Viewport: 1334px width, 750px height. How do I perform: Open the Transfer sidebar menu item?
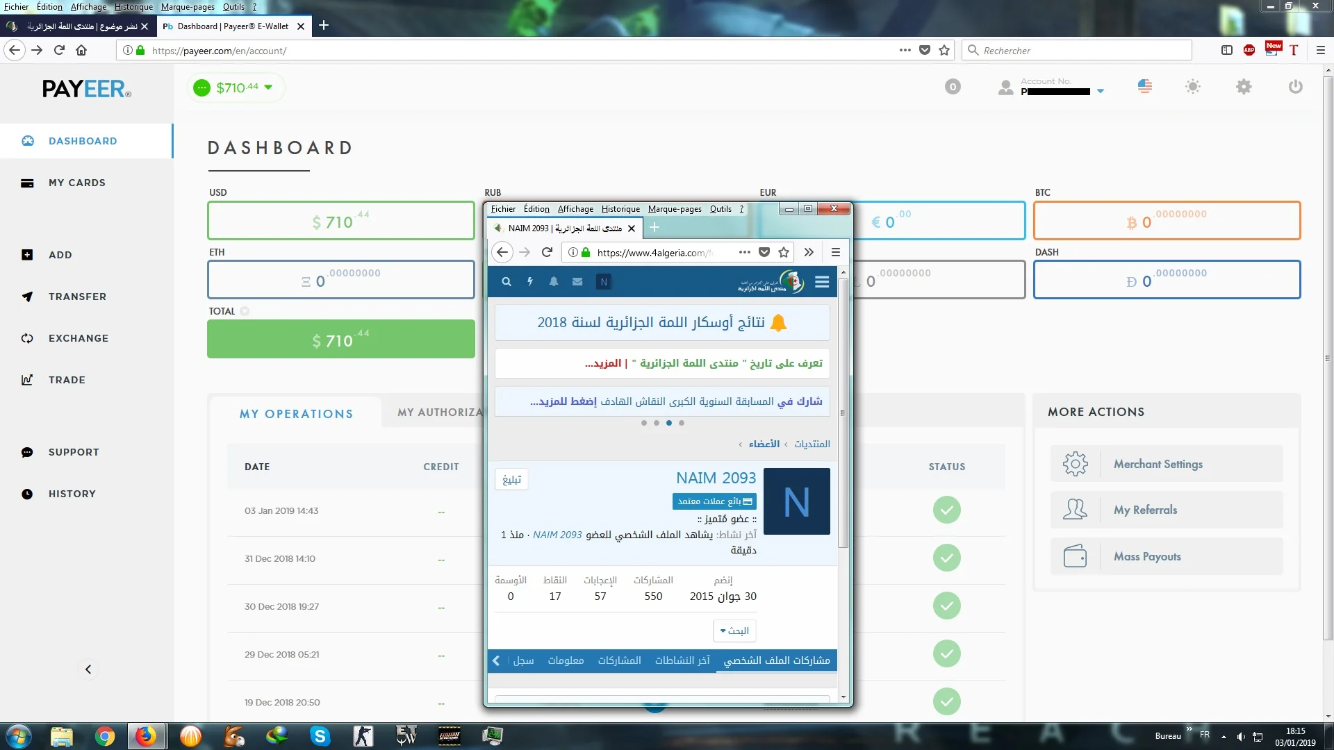77,297
